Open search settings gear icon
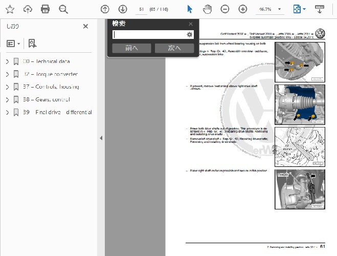This screenshot has width=337, height=256. tap(189, 34)
